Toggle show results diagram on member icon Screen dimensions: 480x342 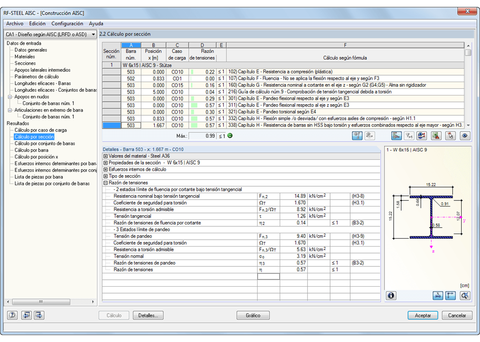(357, 136)
